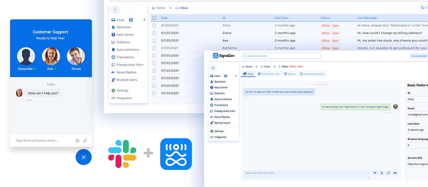
Task: Toggle the select-all checkbox in table header
Action: pyautogui.click(x=154, y=18)
